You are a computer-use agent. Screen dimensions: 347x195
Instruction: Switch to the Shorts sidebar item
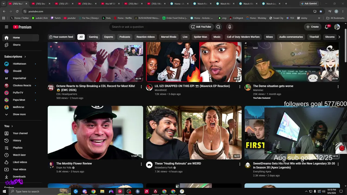17,45
